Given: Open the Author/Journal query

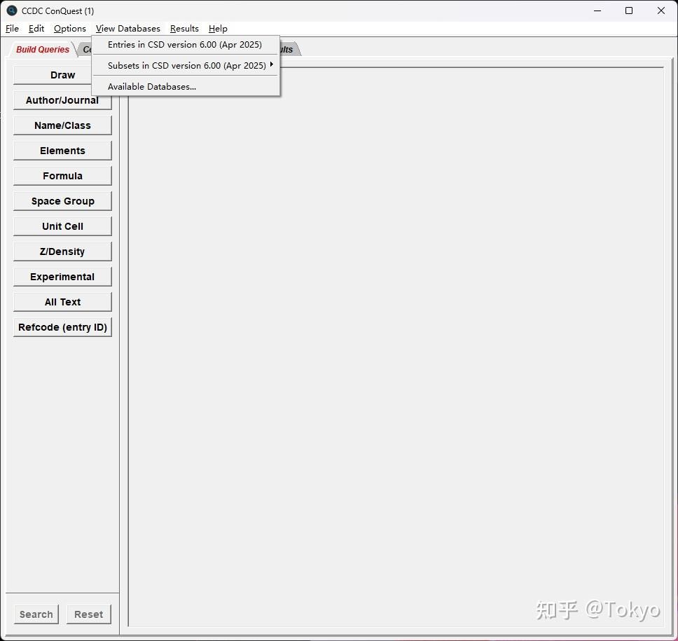Looking at the screenshot, I should (62, 100).
